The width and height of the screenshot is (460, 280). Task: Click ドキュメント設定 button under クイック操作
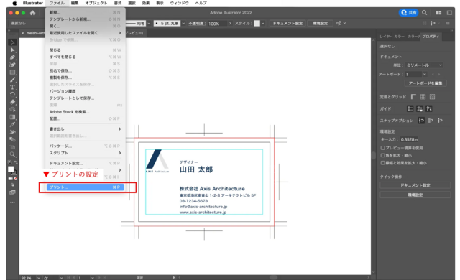click(x=415, y=185)
